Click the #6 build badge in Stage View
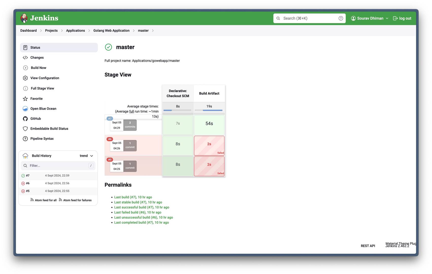This screenshot has height=274, width=432. point(110,139)
